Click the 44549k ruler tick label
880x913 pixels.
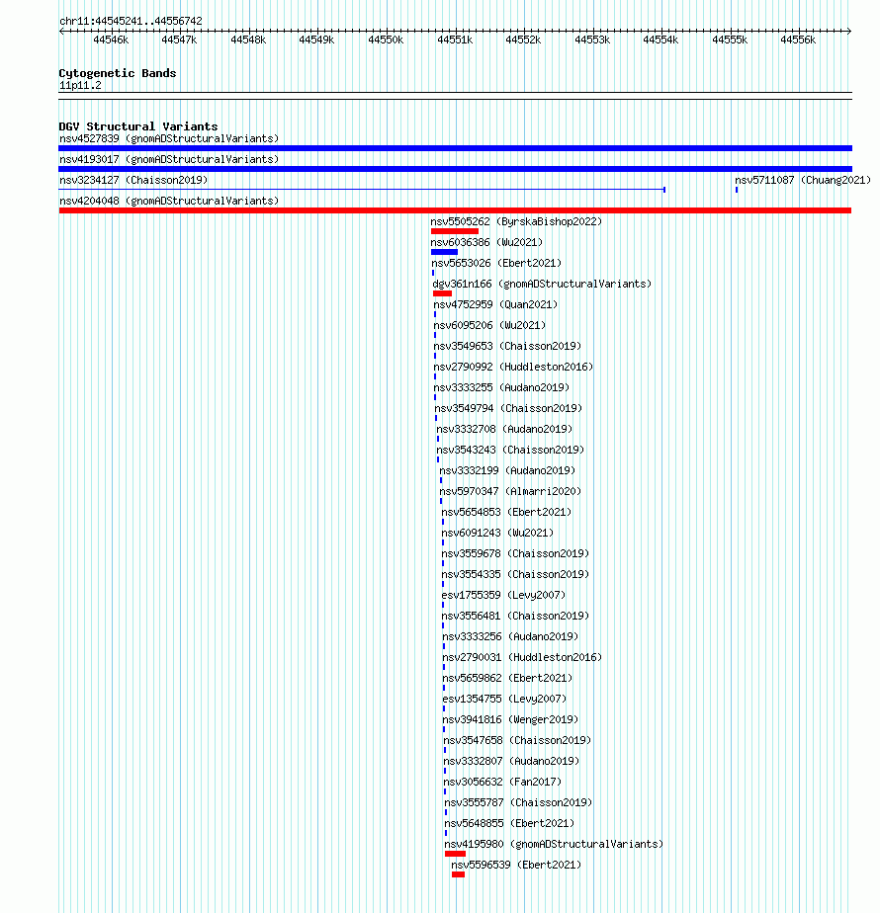click(x=316, y=40)
